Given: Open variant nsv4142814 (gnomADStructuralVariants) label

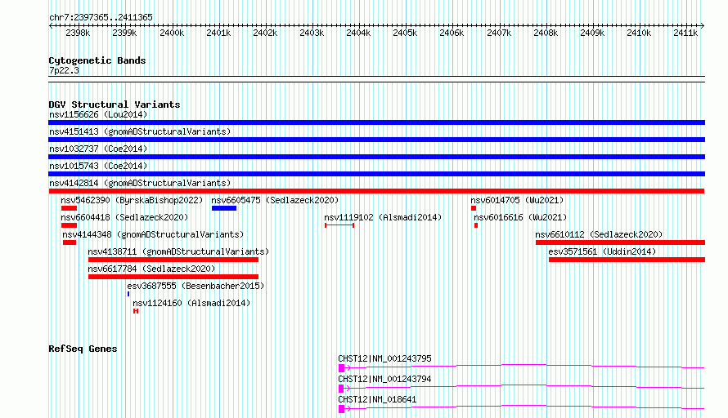Looking at the screenshot, I should pos(140,183).
